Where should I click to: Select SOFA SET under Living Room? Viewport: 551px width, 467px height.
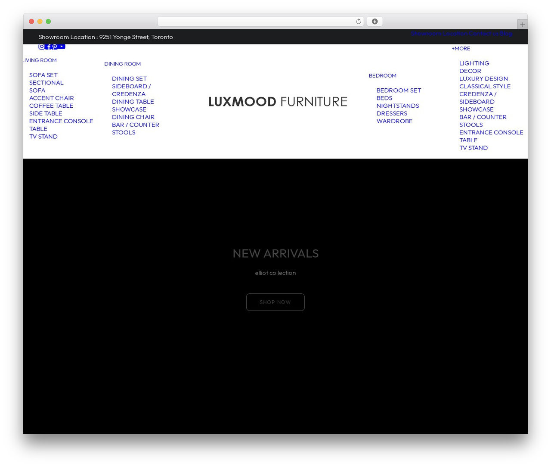[43, 75]
